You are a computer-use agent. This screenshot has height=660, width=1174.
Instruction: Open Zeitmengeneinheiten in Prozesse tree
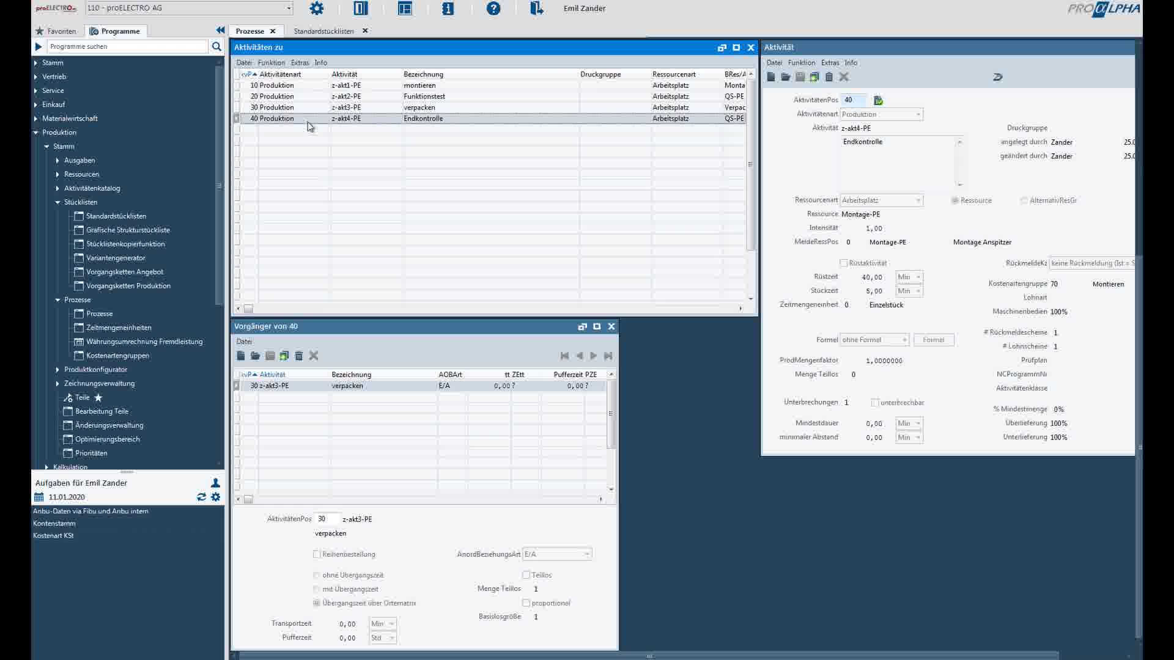click(119, 328)
